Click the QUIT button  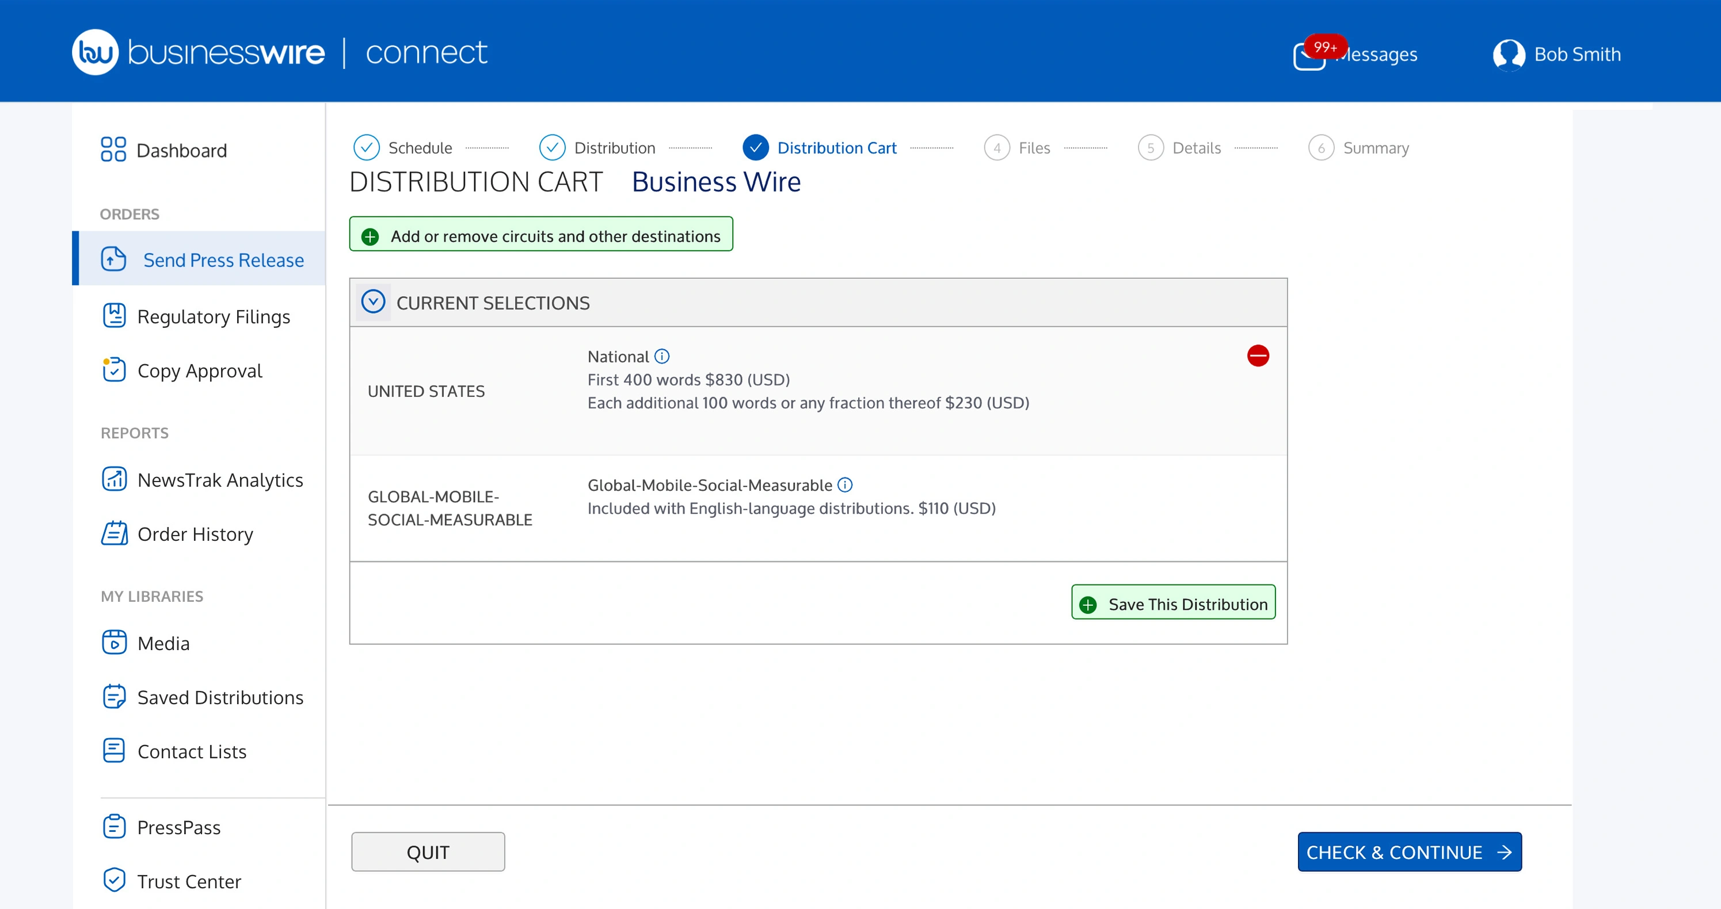pos(428,853)
